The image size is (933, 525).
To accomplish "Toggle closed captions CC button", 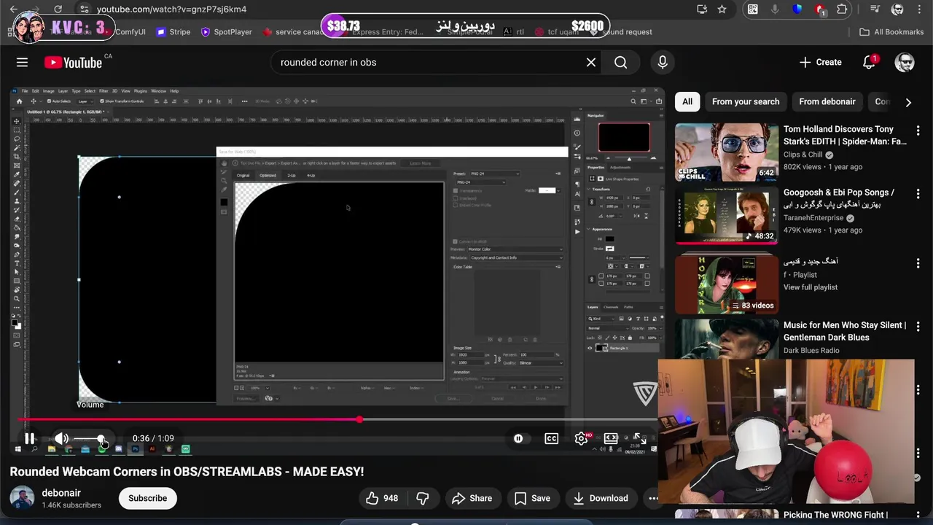I will coord(552,438).
